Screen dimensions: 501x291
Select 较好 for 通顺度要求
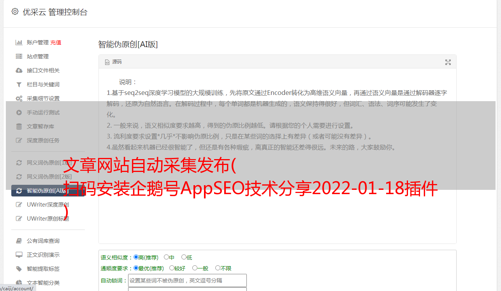(x=172, y=268)
